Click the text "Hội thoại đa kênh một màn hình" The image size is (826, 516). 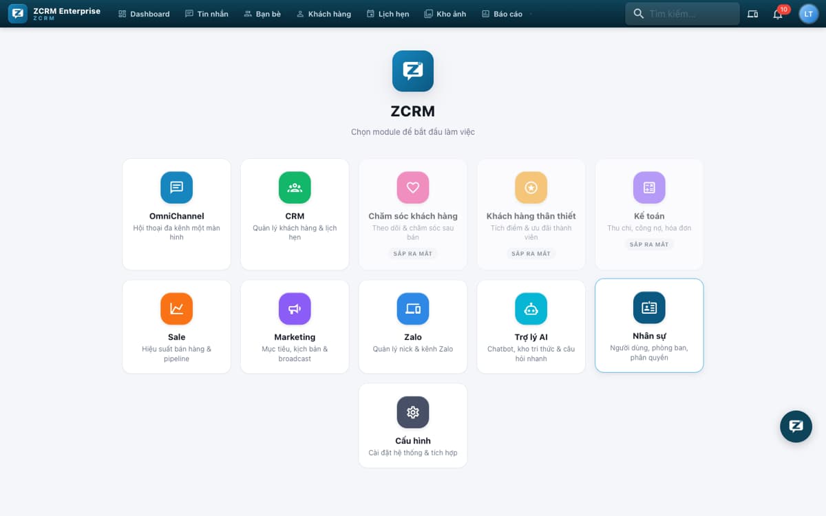(x=176, y=233)
